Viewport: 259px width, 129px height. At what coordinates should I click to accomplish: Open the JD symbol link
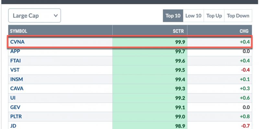[x=13, y=126]
